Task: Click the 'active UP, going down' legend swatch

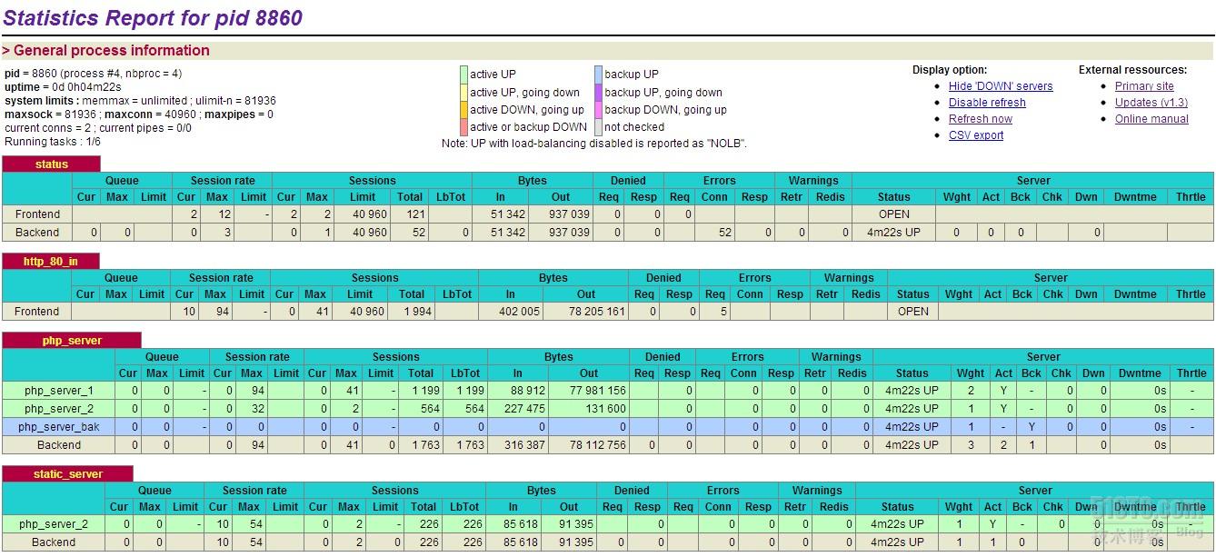Action: click(464, 92)
